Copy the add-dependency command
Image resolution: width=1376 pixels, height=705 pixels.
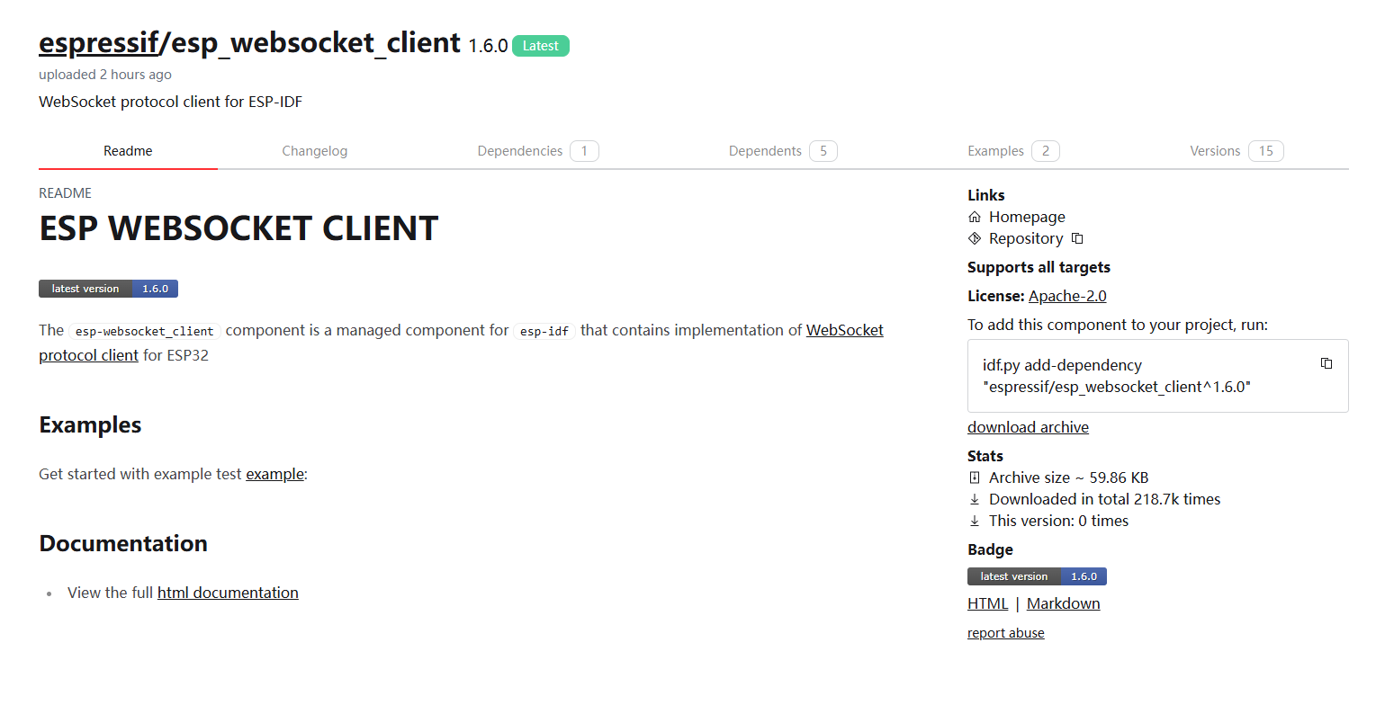(1326, 363)
